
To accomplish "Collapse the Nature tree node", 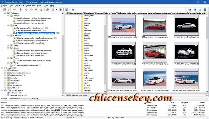I will [x=8, y=48].
